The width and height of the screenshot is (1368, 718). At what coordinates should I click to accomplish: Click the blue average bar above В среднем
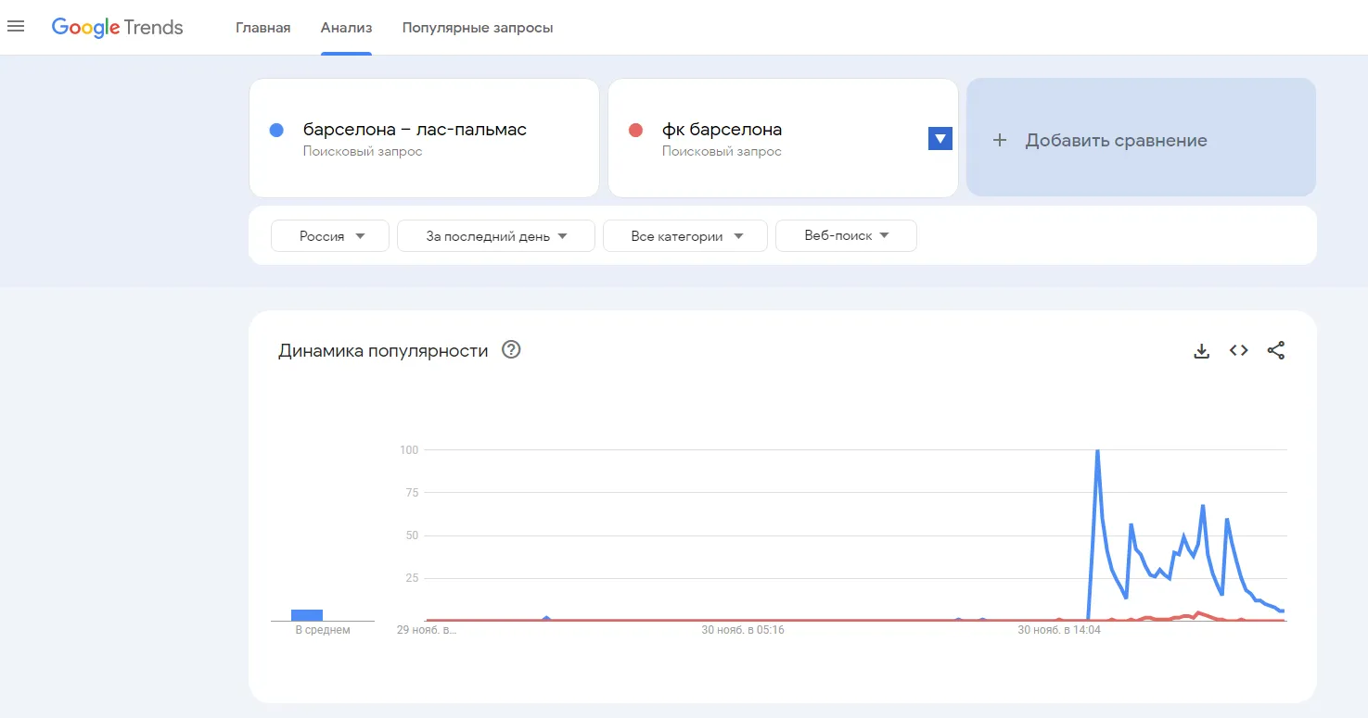[x=307, y=615]
